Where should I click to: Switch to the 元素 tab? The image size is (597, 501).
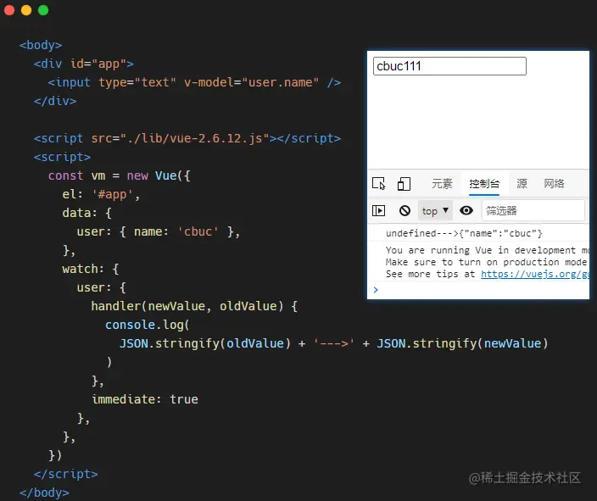click(x=442, y=184)
